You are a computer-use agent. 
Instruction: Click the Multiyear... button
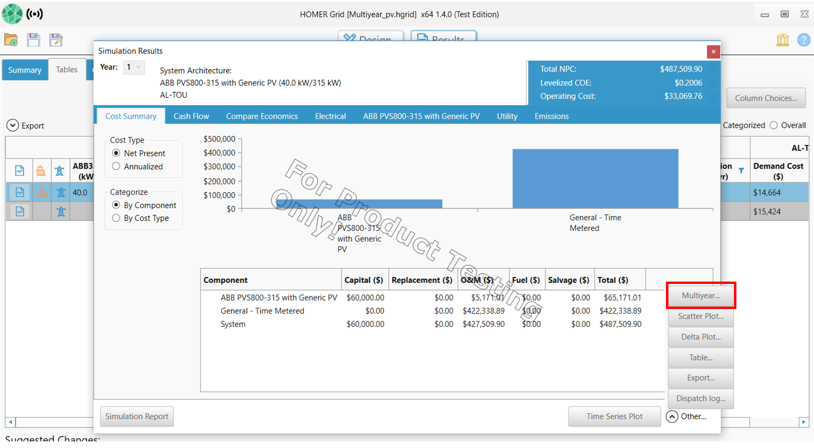pyautogui.click(x=701, y=295)
